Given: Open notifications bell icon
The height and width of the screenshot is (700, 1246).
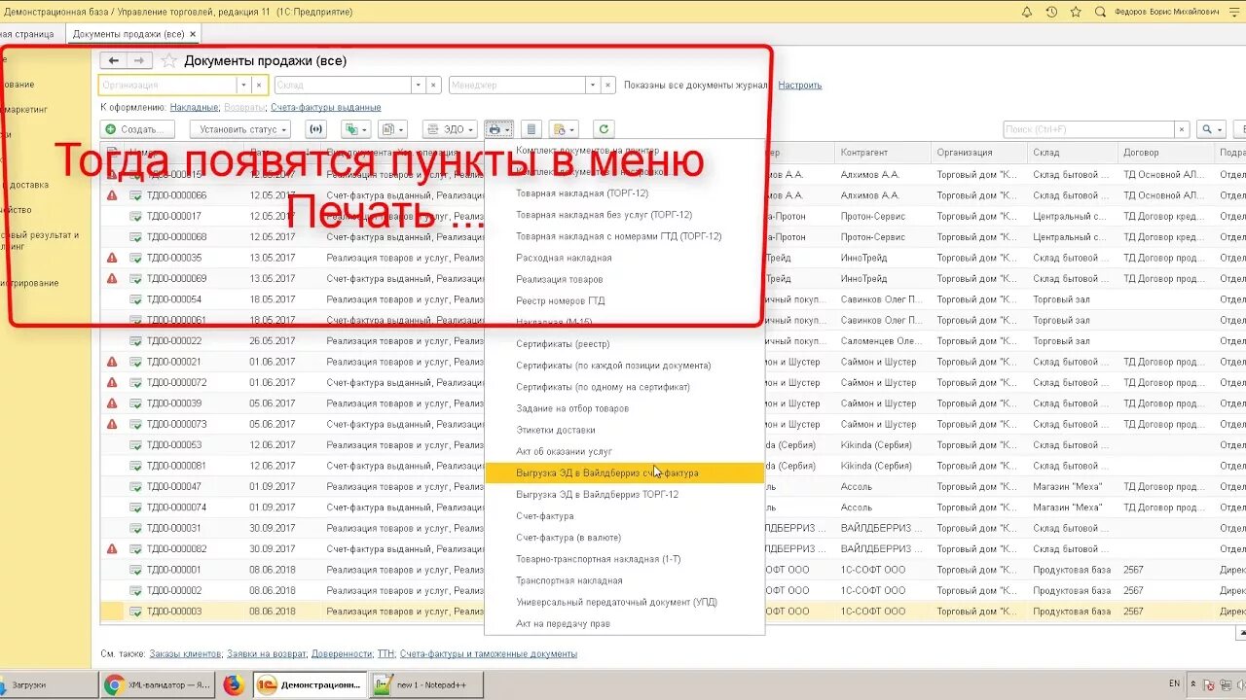Looking at the screenshot, I should (1027, 12).
